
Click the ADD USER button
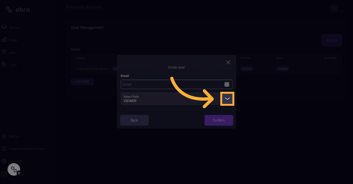tap(82, 81)
